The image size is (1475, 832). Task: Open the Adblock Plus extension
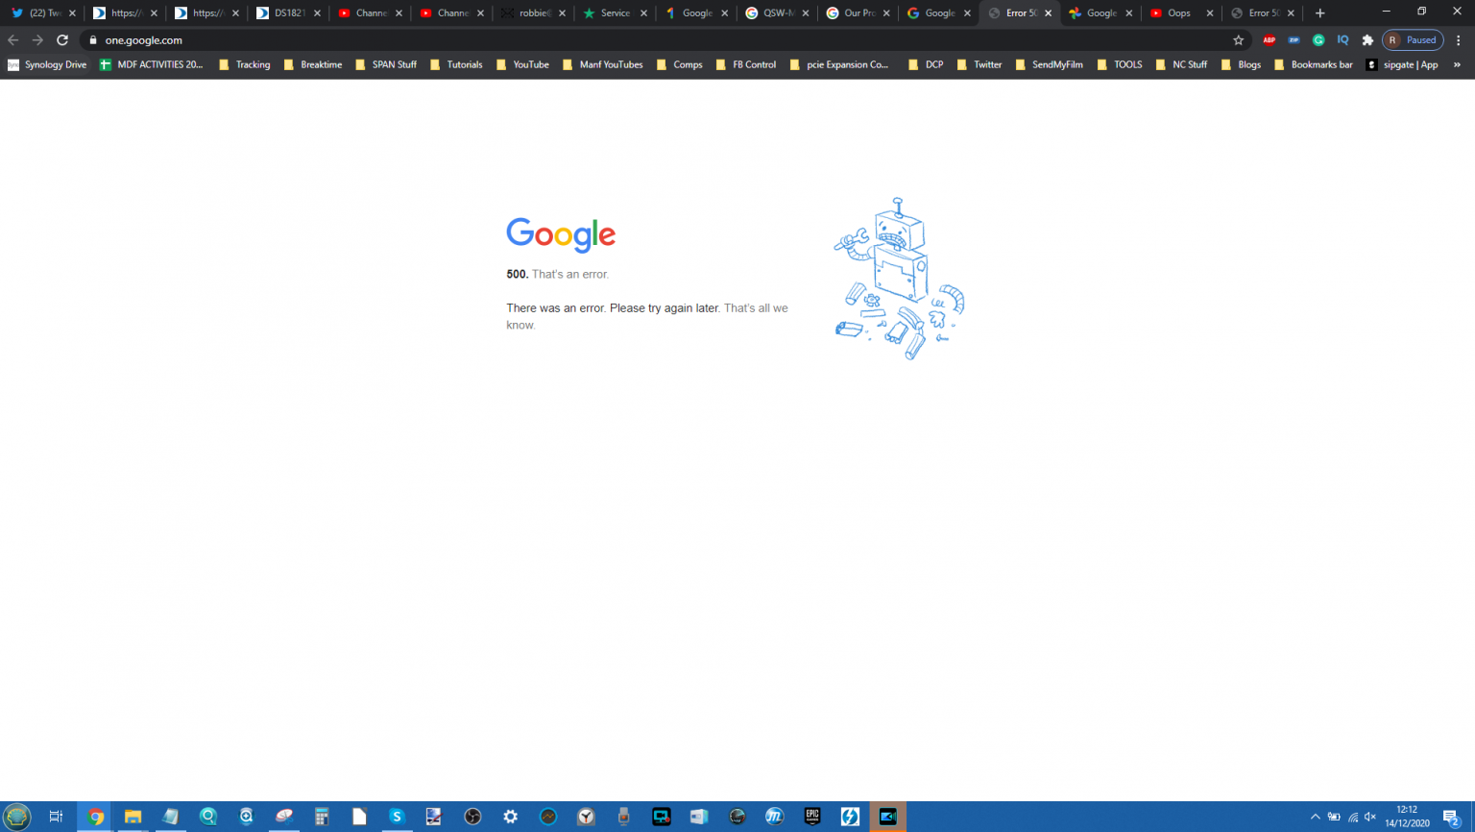click(x=1269, y=40)
